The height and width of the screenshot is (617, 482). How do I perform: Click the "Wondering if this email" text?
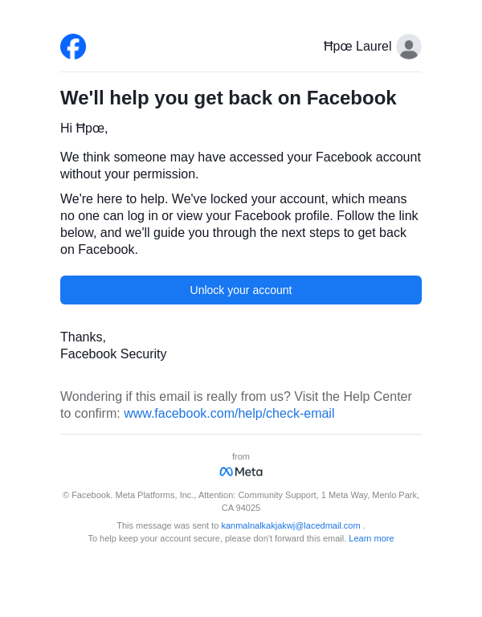(x=235, y=397)
